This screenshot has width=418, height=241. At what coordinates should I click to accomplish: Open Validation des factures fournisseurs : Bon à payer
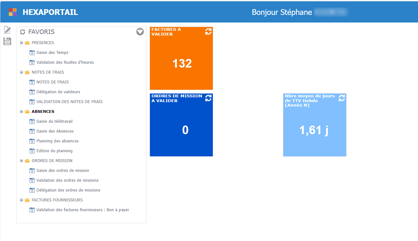point(83,210)
